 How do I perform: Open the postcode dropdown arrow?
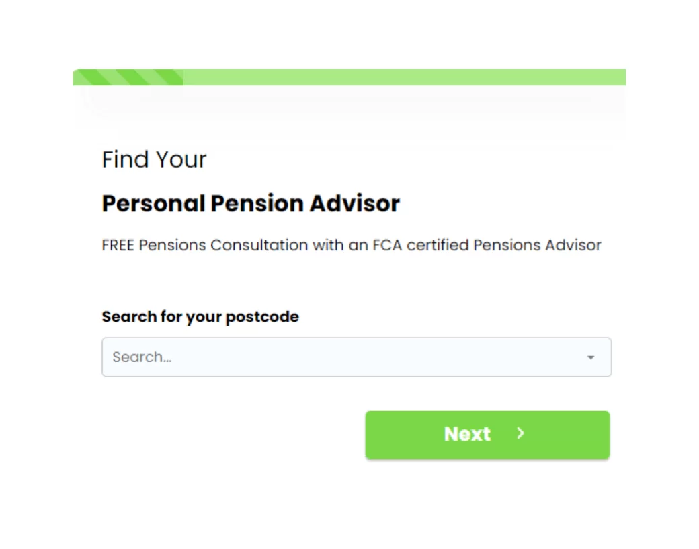pos(591,357)
